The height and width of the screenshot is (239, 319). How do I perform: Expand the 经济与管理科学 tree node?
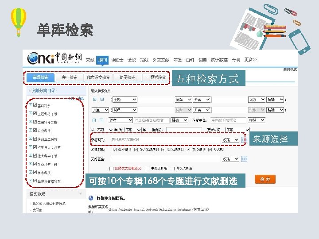30,181
